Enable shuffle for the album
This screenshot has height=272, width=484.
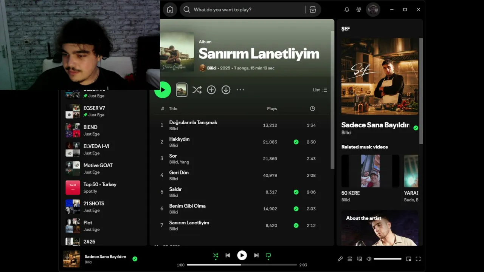click(197, 90)
